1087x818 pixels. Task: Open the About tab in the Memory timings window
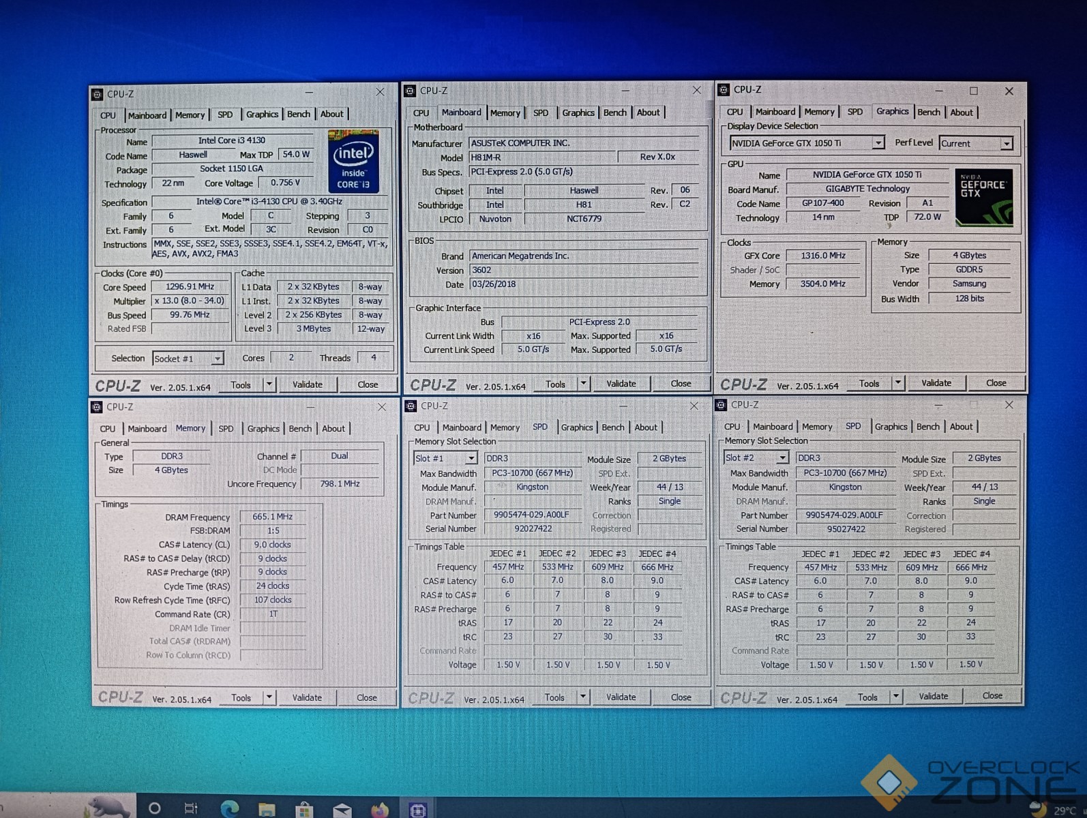point(333,428)
